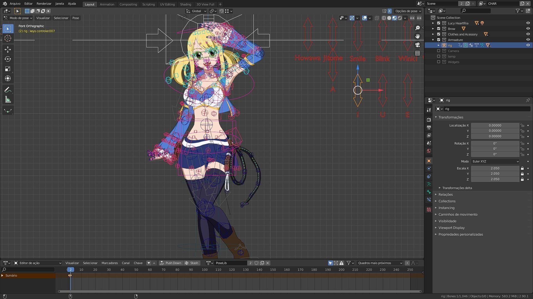Open the Armature Object Data properties tab
The height and width of the screenshot is (299, 533).
coord(429,184)
